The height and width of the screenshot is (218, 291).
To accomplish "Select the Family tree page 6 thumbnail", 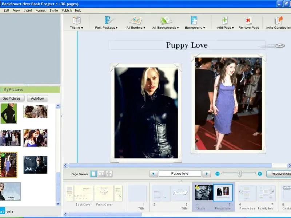I will tap(247, 193).
